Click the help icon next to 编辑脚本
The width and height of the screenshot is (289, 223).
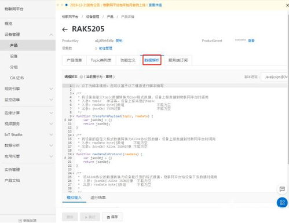tap(81, 77)
